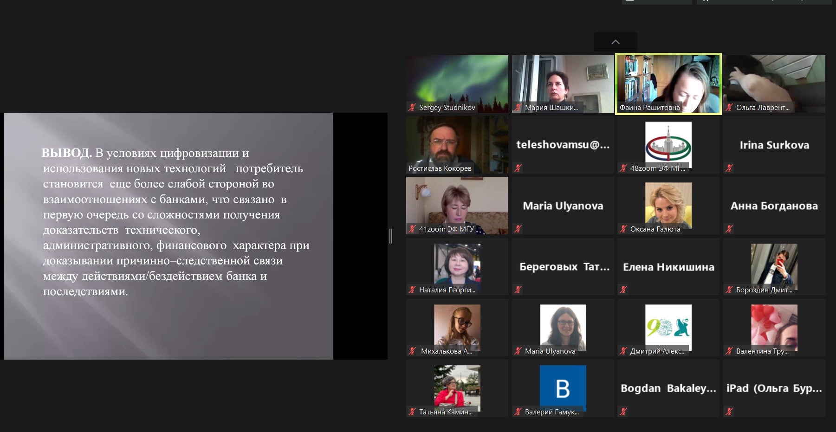Click the muted mic icon beside 41zoom ЭФ МГУ

tap(412, 229)
